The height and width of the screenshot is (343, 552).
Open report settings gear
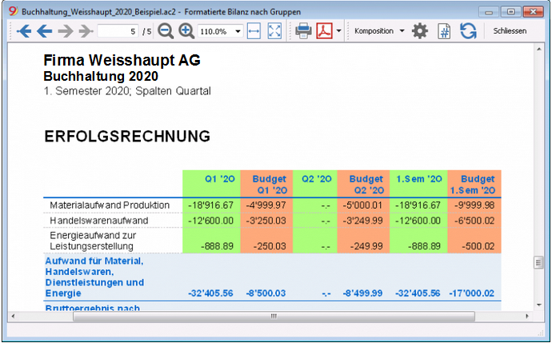pos(420,31)
